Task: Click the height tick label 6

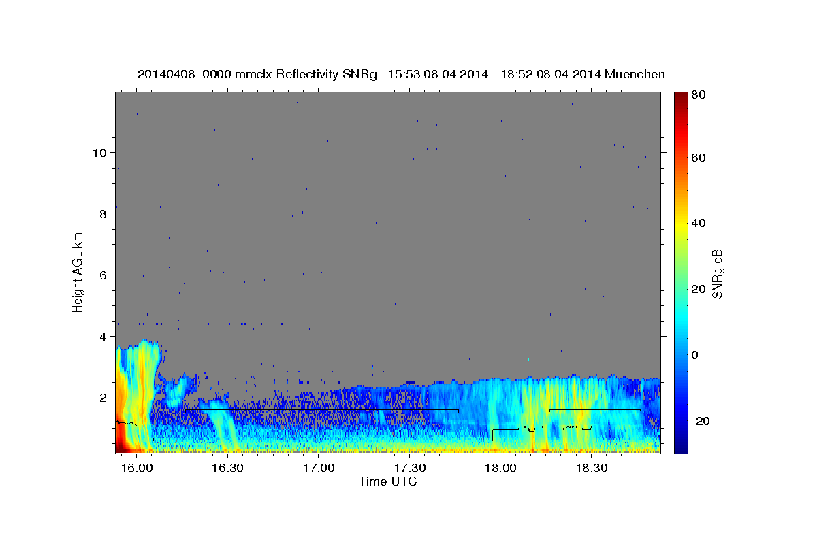Action: coord(103,275)
